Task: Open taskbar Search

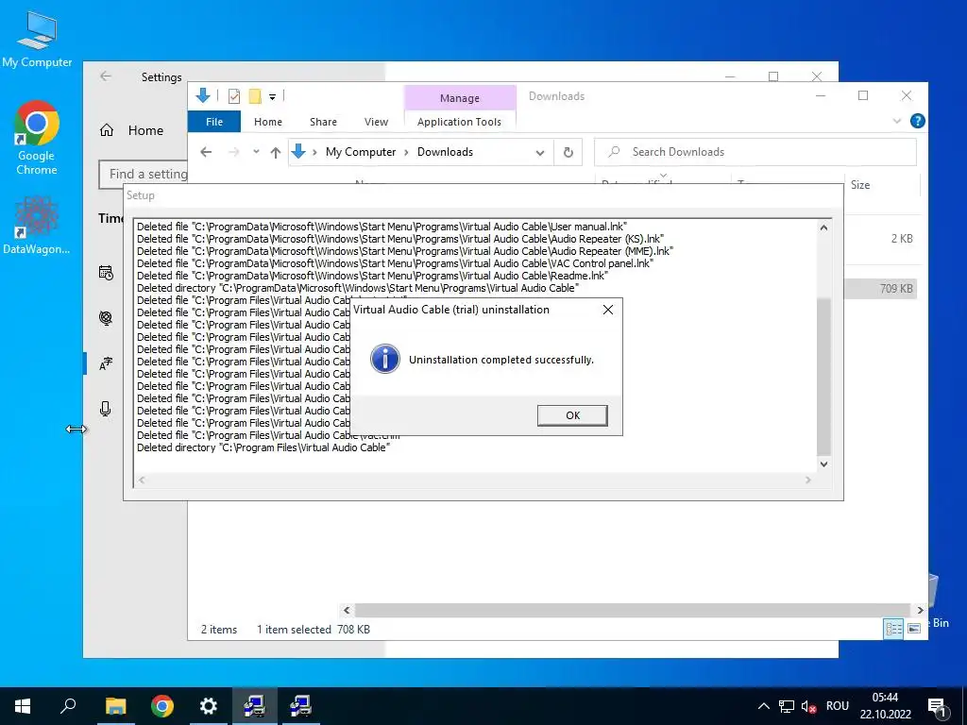Action: (68, 706)
